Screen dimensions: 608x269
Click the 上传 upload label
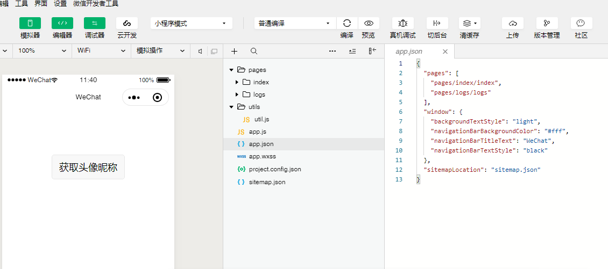point(513,35)
